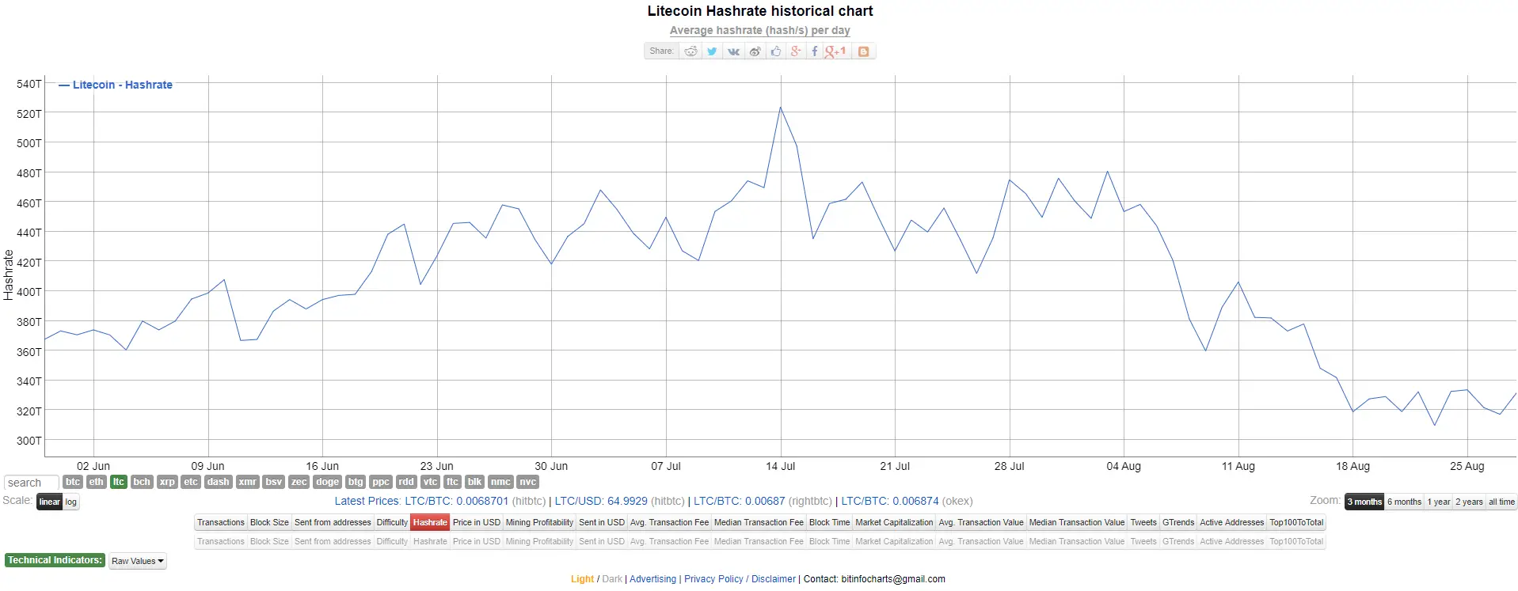Select the btc coin tag

point(73,482)
